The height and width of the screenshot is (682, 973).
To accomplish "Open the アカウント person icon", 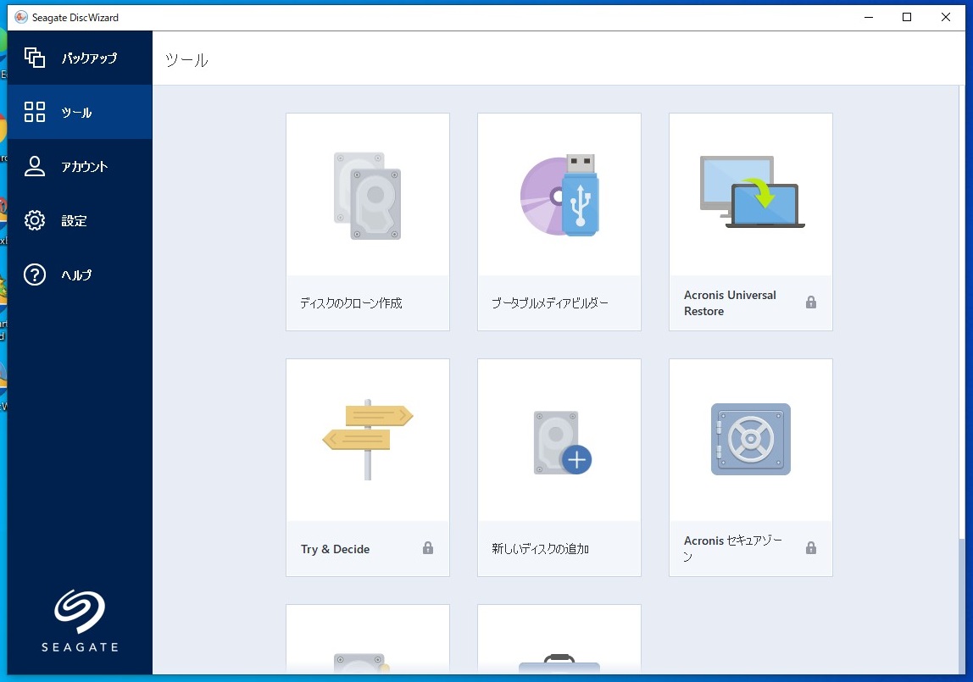I will click(x=35, y=166).
